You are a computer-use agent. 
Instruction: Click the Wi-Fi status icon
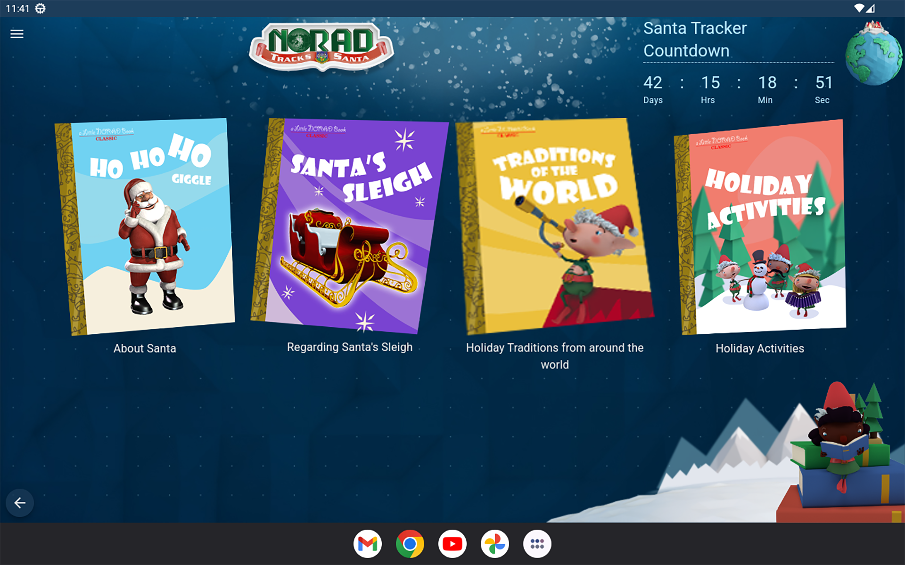[859, 8]
